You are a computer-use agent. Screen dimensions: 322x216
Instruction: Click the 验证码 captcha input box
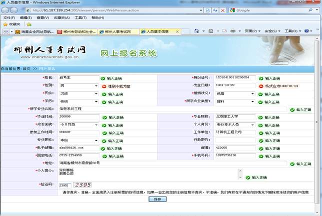[x=65, y=185]
